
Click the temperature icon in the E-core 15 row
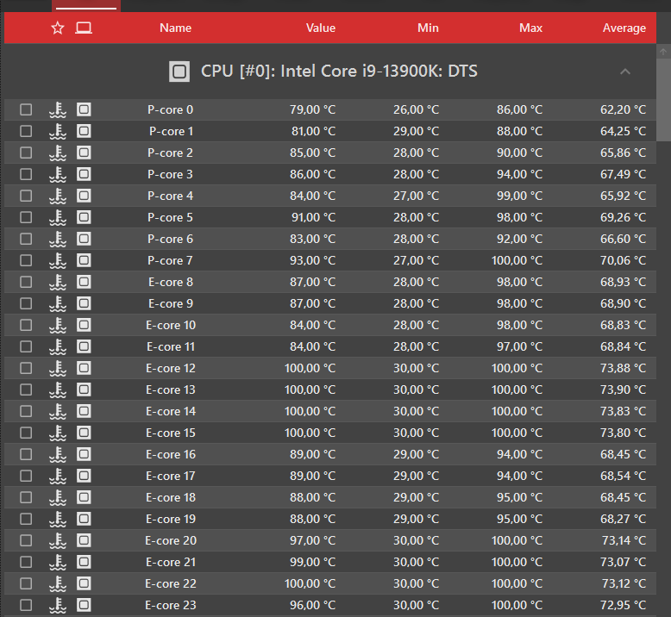58,433
